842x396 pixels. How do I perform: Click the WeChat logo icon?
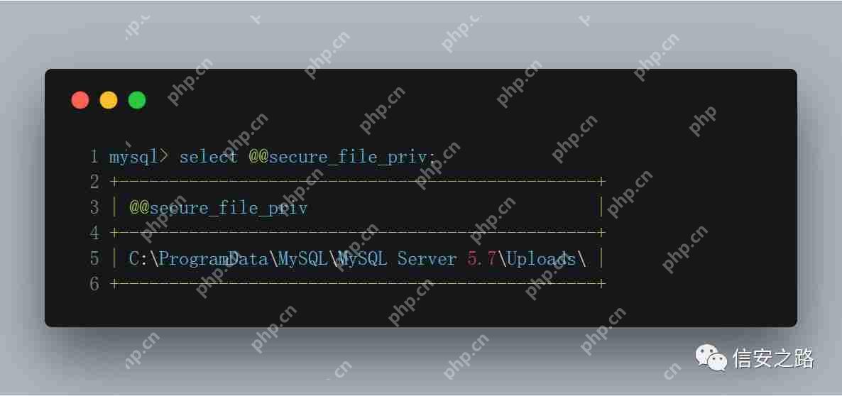click(x=711, y=358)
